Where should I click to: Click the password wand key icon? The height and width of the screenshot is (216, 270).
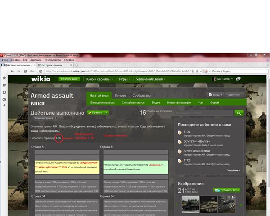click(32, 71)
